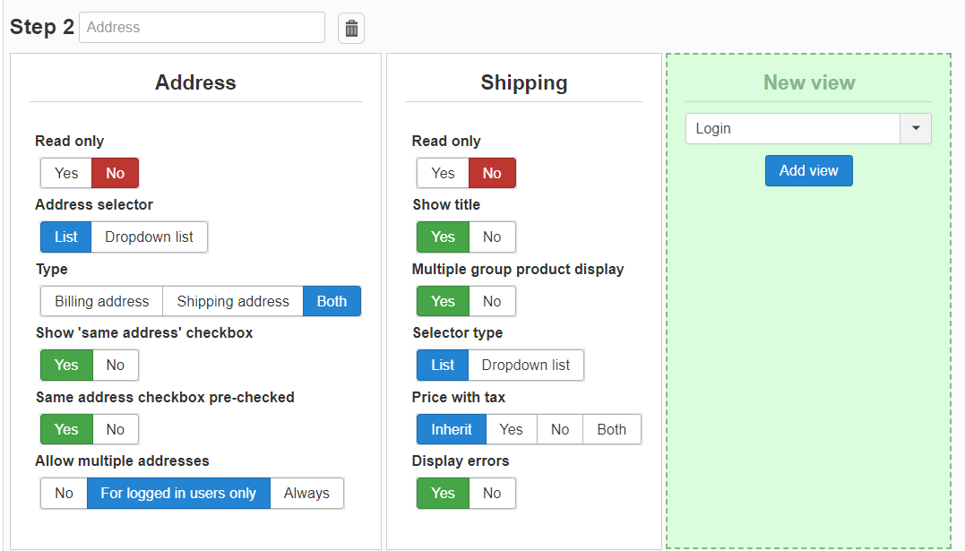Set Same address checkbox pre-checked to No
This screenshot has height=551, width=965.
pos(116,429)
